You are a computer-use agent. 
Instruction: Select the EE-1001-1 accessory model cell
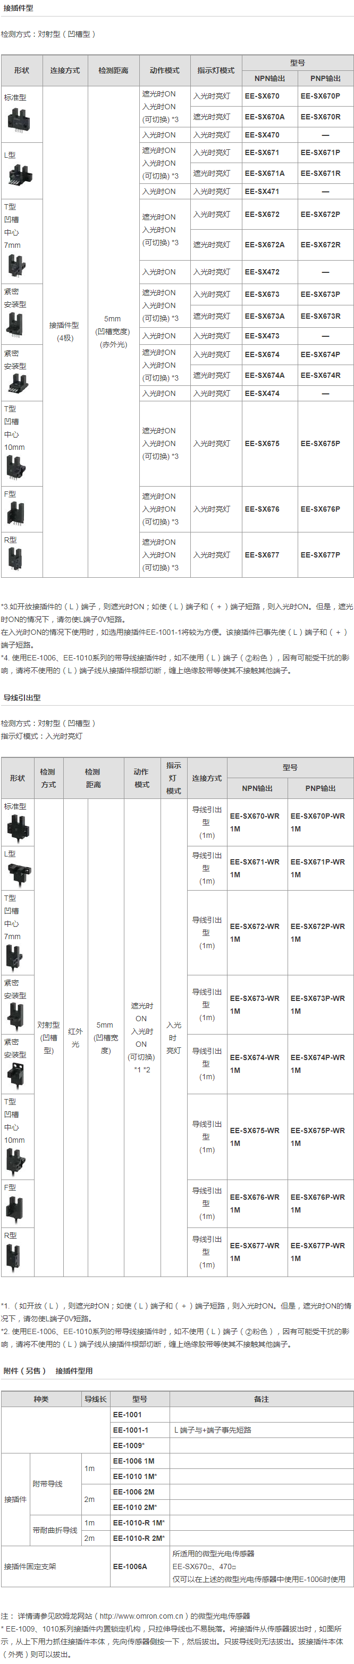coord(140,1430)
